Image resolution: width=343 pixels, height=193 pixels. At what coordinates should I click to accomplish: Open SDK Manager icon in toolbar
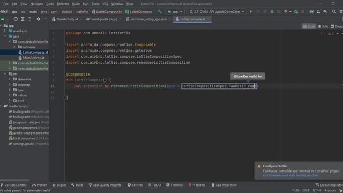(325, 11)
